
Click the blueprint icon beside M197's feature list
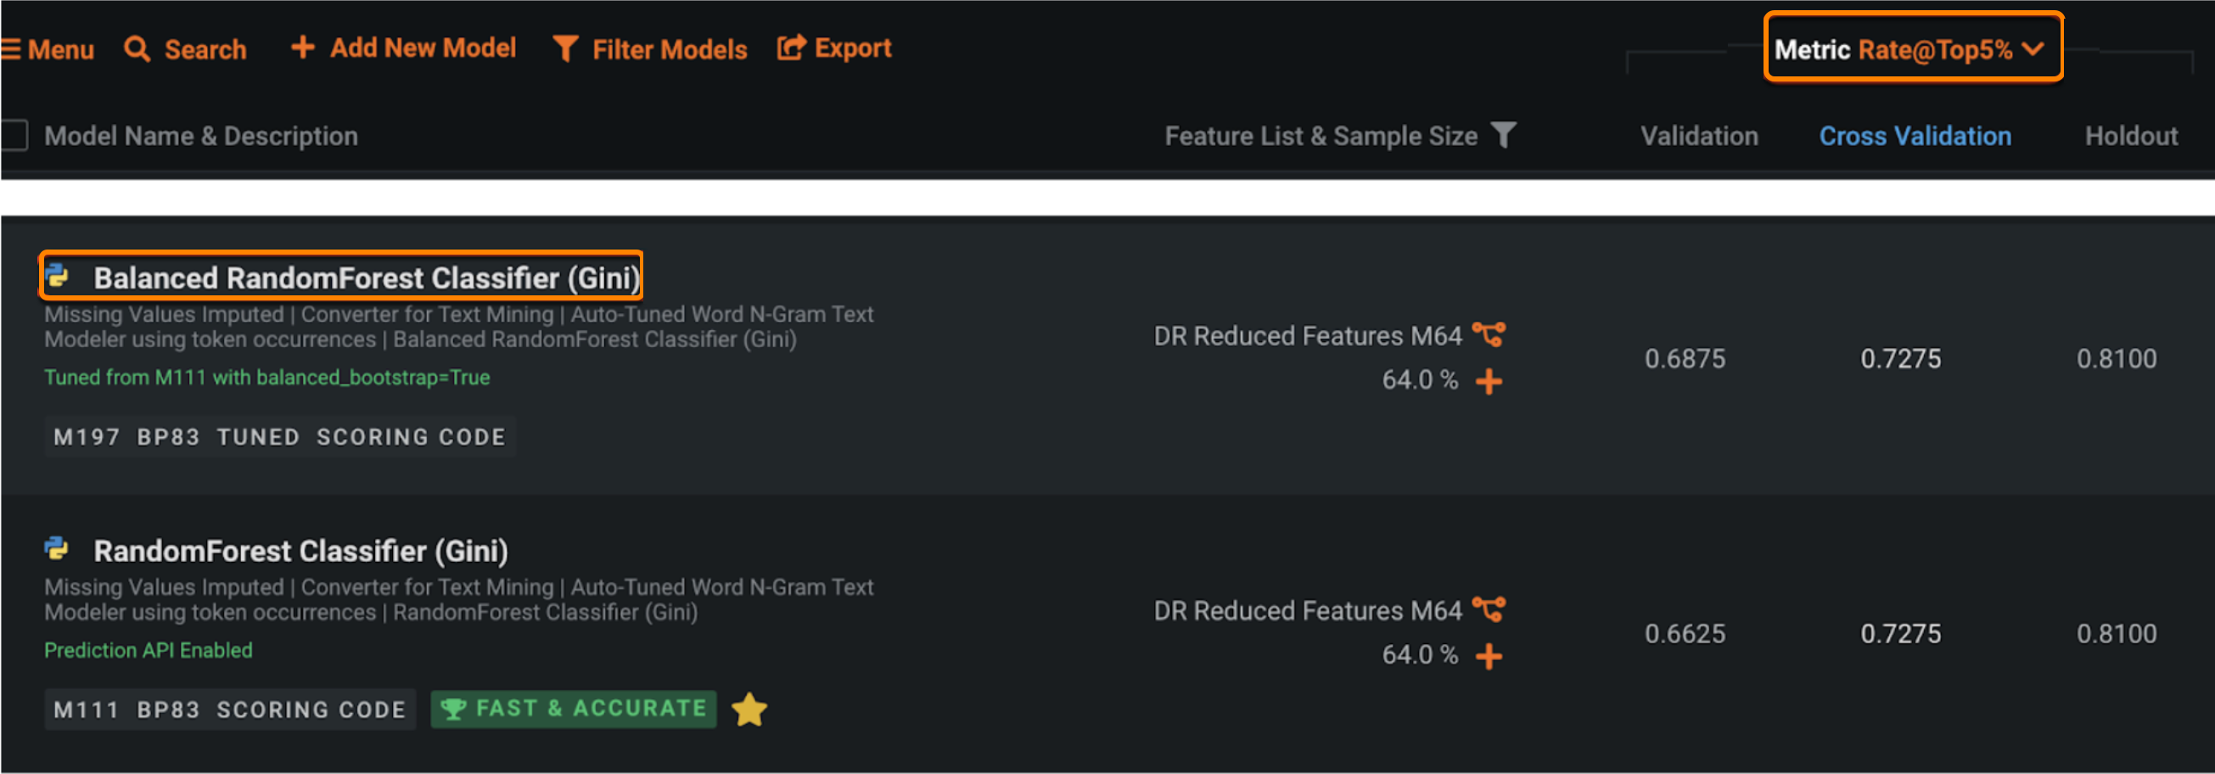[1489, 334]
